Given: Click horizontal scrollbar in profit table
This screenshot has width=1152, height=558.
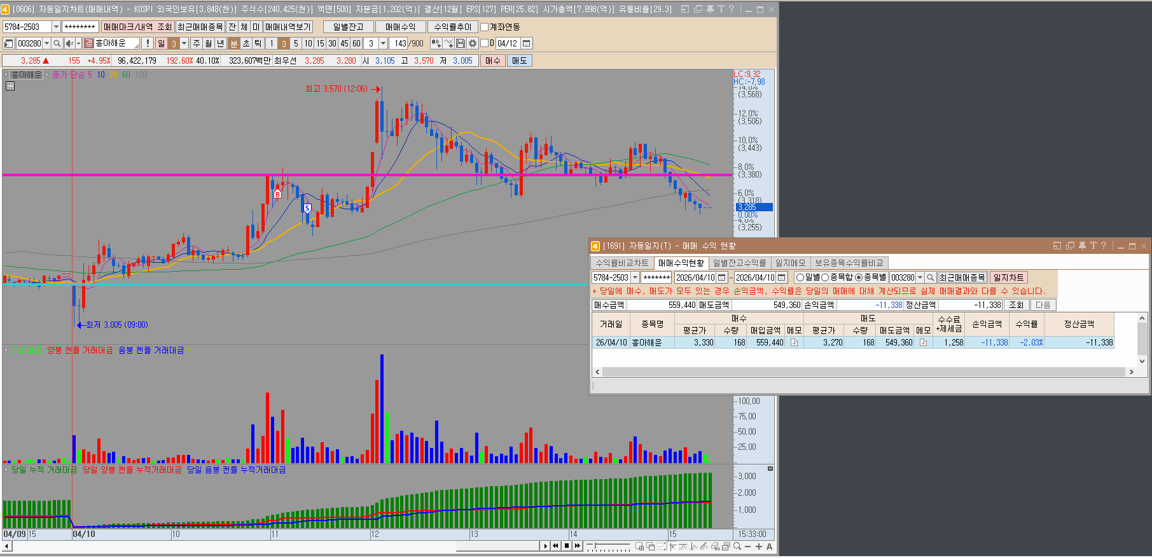Looking at the screenshot, I should 864,372.
